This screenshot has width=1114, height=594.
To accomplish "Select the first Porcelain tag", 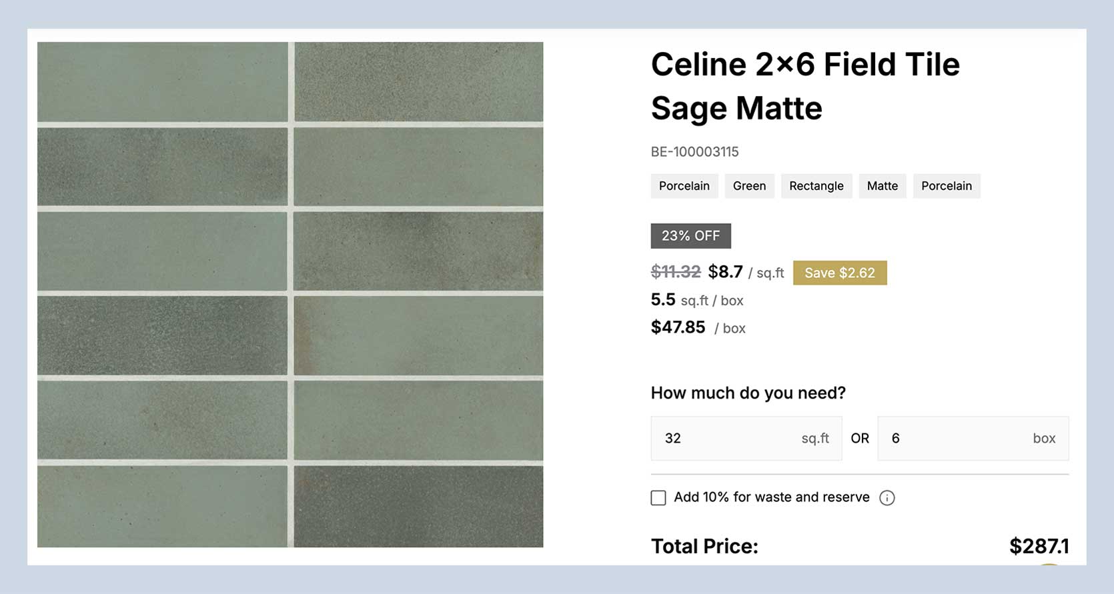I will tap(684, 186).
